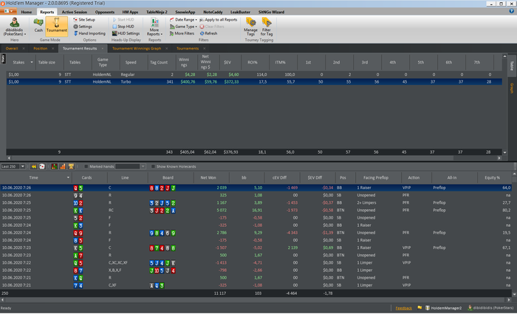
Task: Open the hero dibidibidis (PokerStars) dropdown
Action: [14, 27]
